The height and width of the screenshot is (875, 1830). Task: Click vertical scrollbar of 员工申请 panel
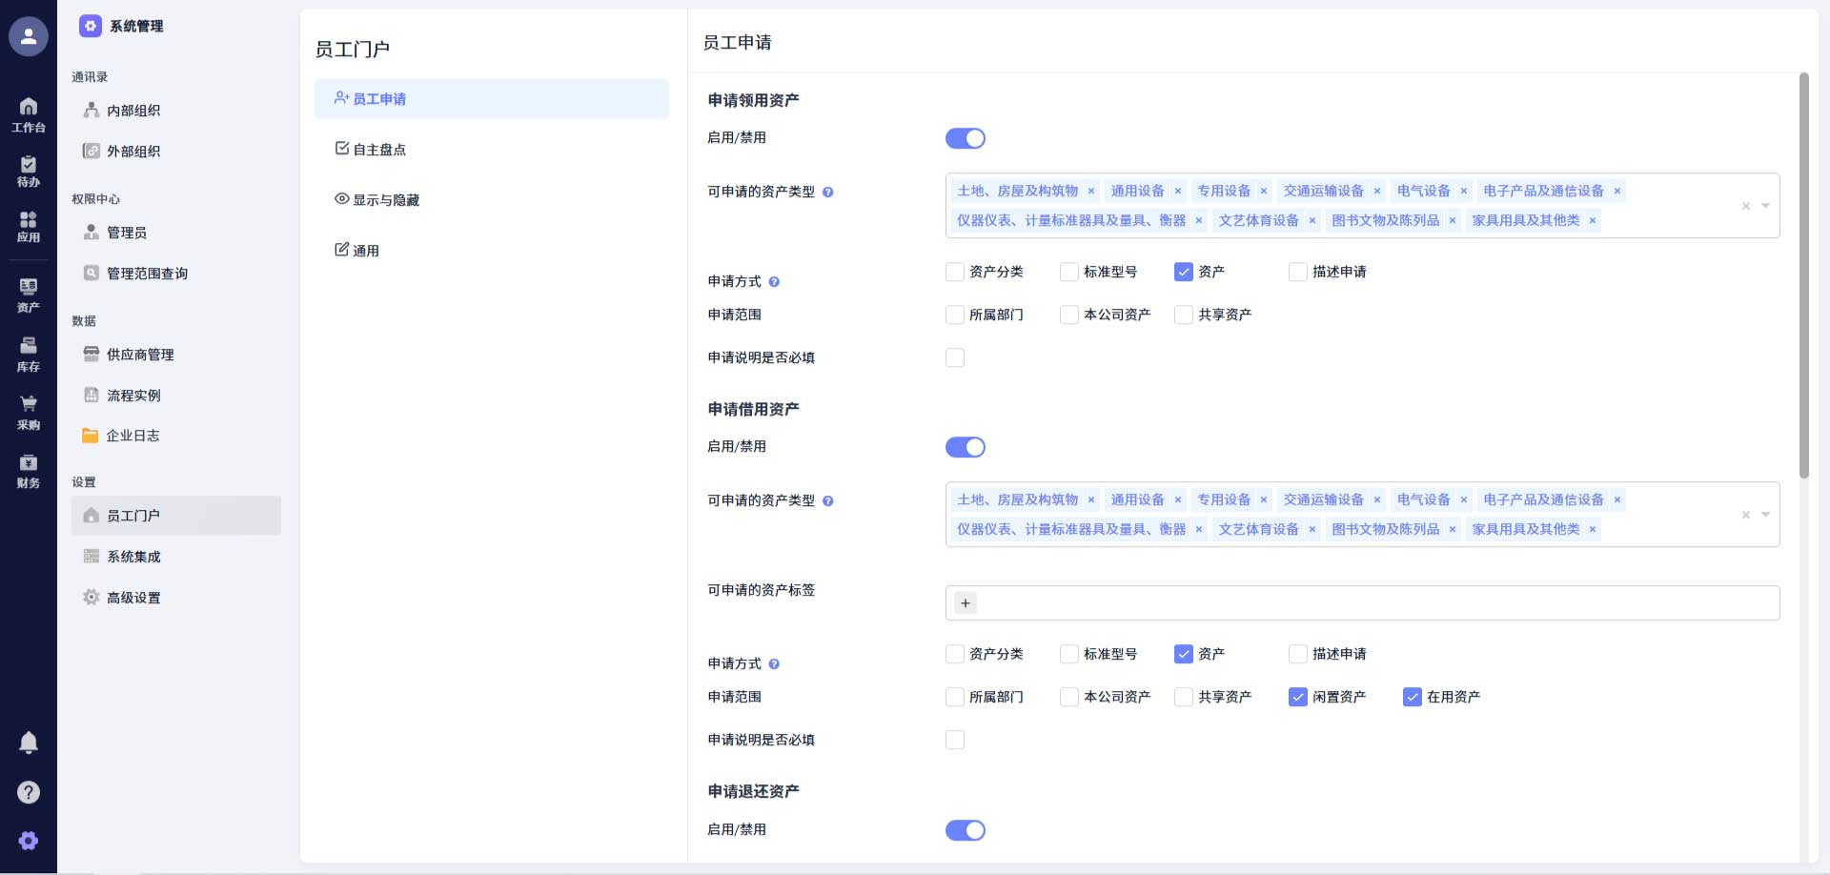tap(1803, 276)
